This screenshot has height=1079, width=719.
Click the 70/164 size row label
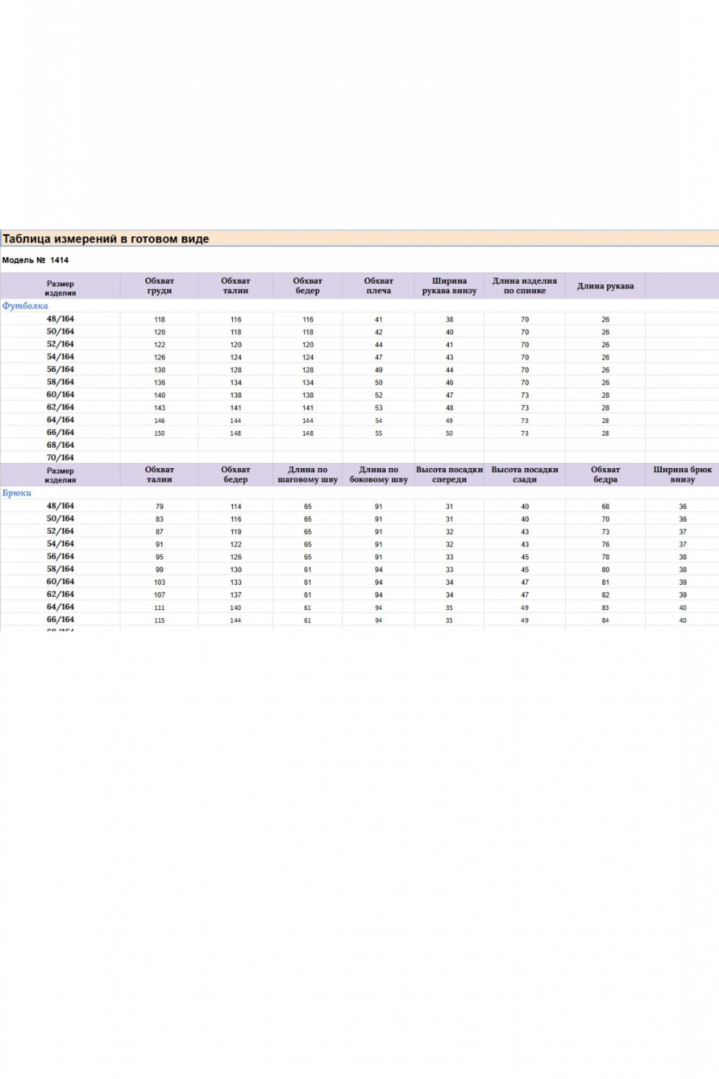[60, 457]
